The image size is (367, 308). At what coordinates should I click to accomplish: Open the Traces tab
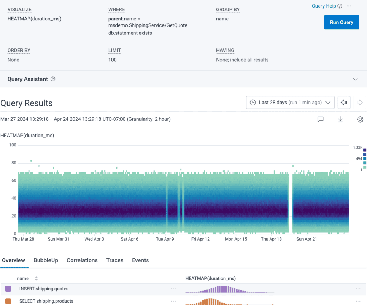tap(115, 260)
